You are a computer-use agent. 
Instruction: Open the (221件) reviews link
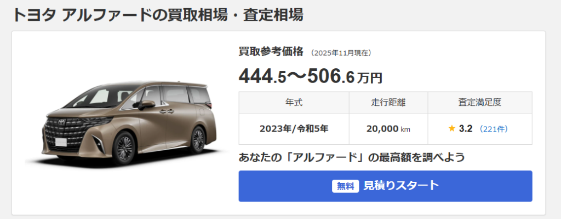coord(493,129)
